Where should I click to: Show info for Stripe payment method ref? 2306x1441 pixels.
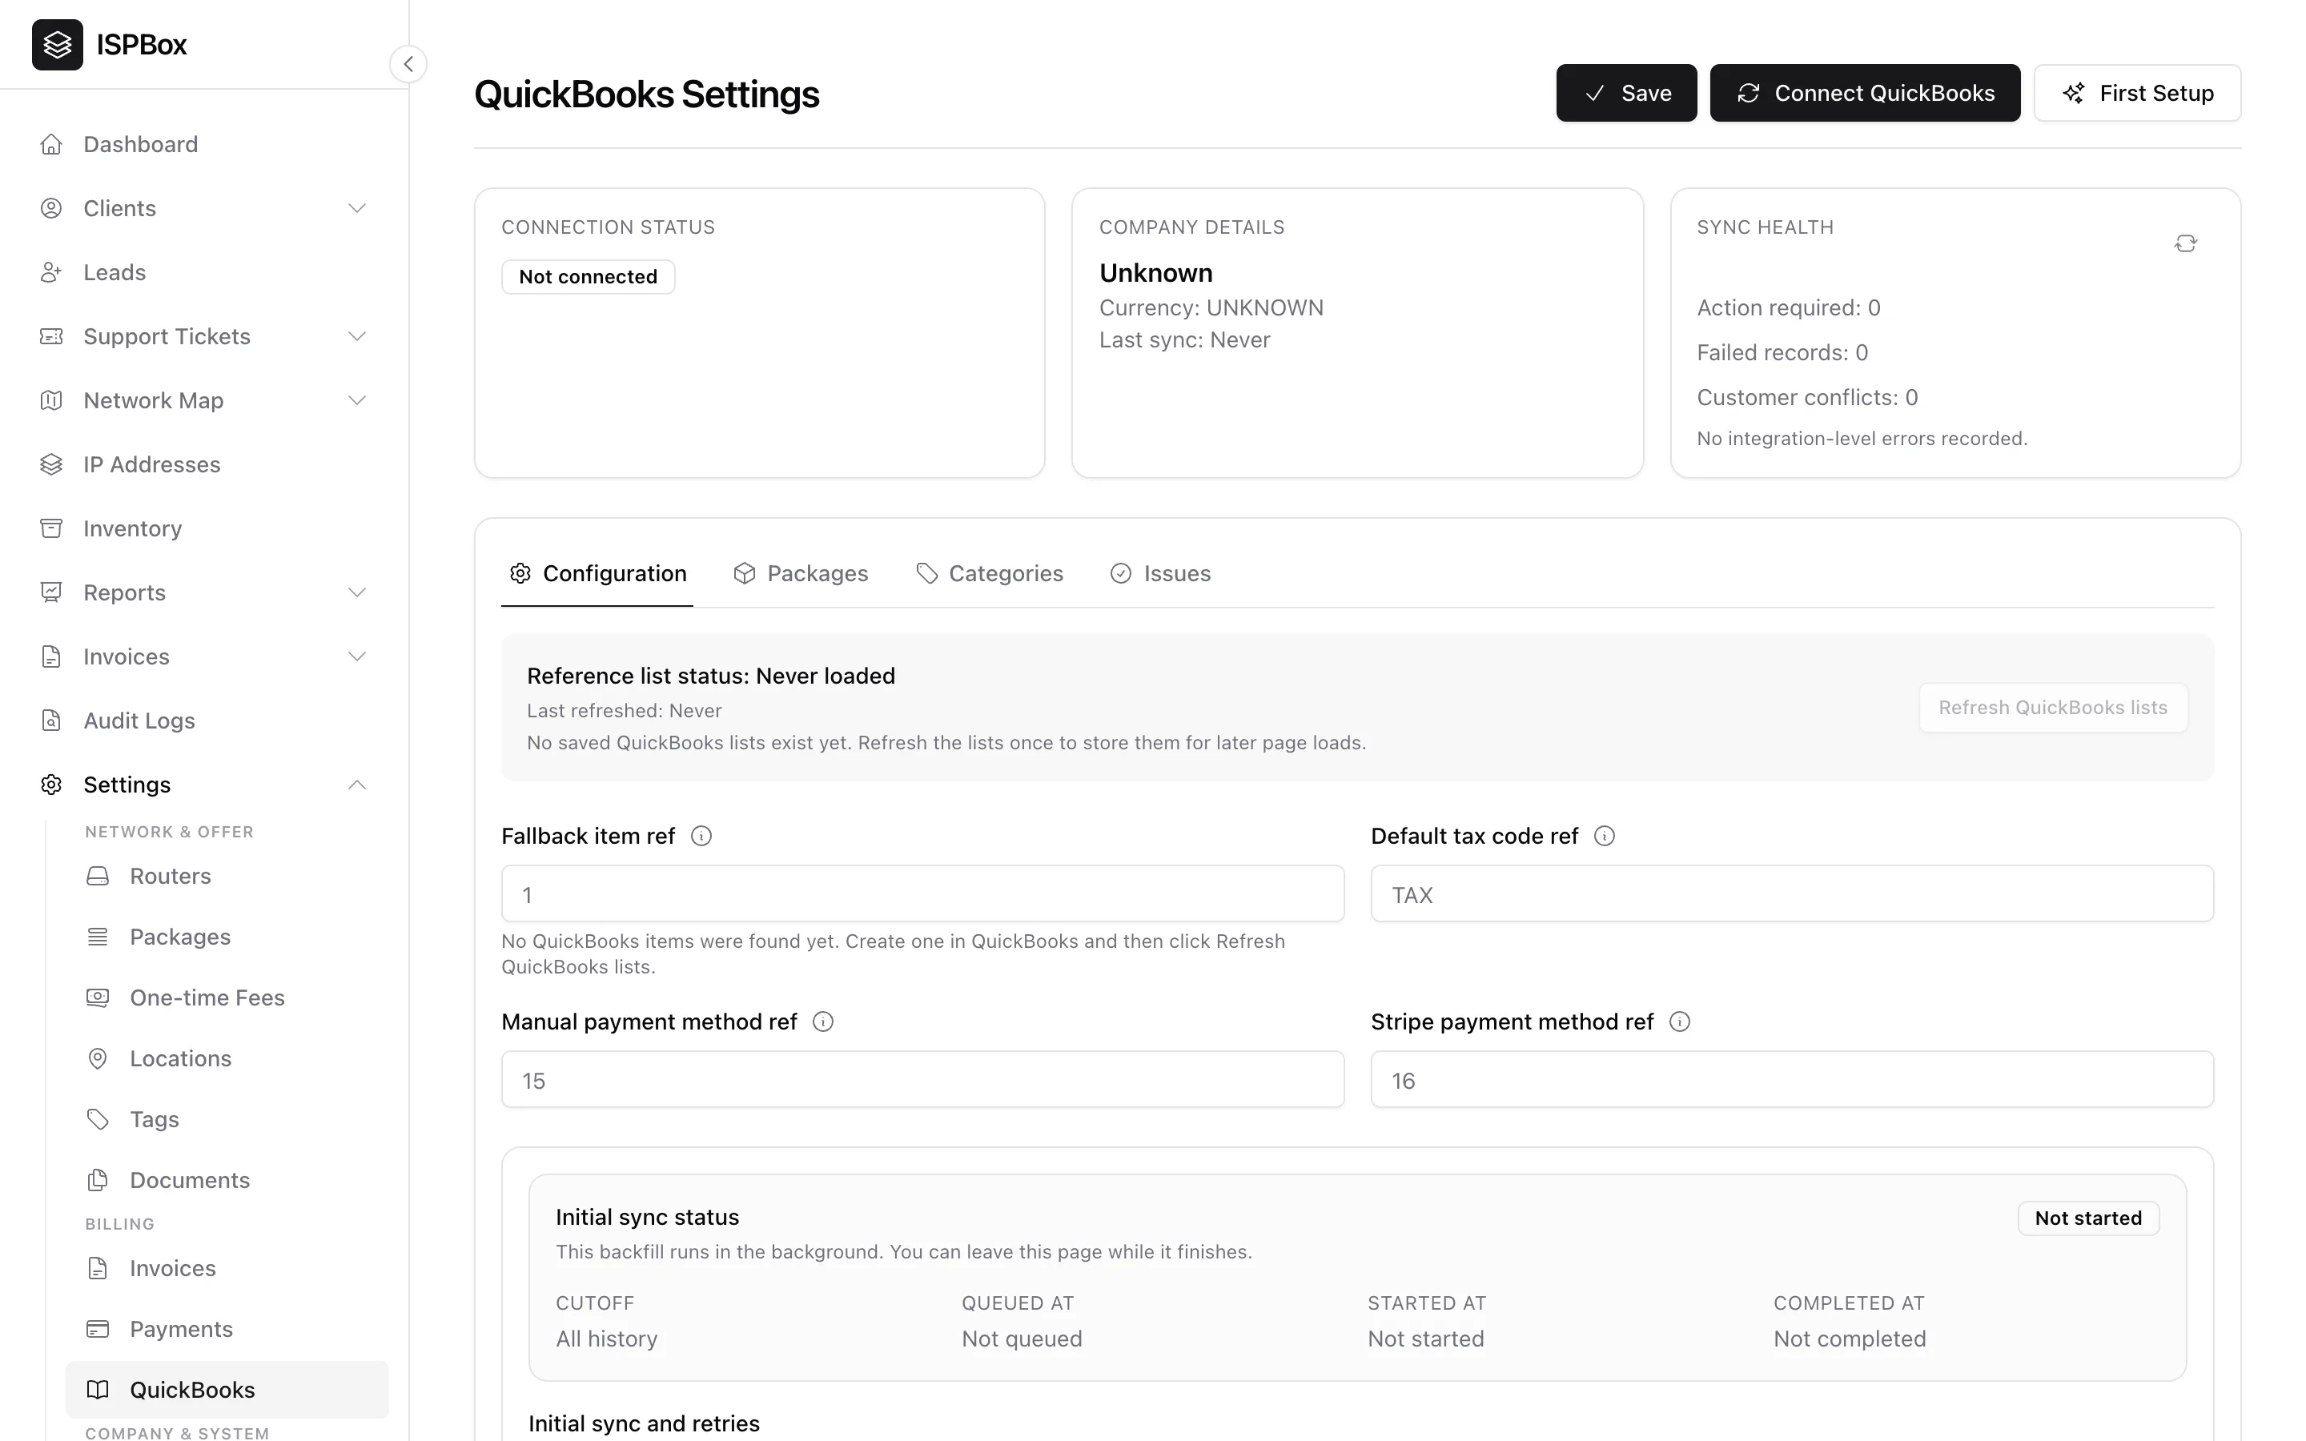[x=1680, y=1022]
